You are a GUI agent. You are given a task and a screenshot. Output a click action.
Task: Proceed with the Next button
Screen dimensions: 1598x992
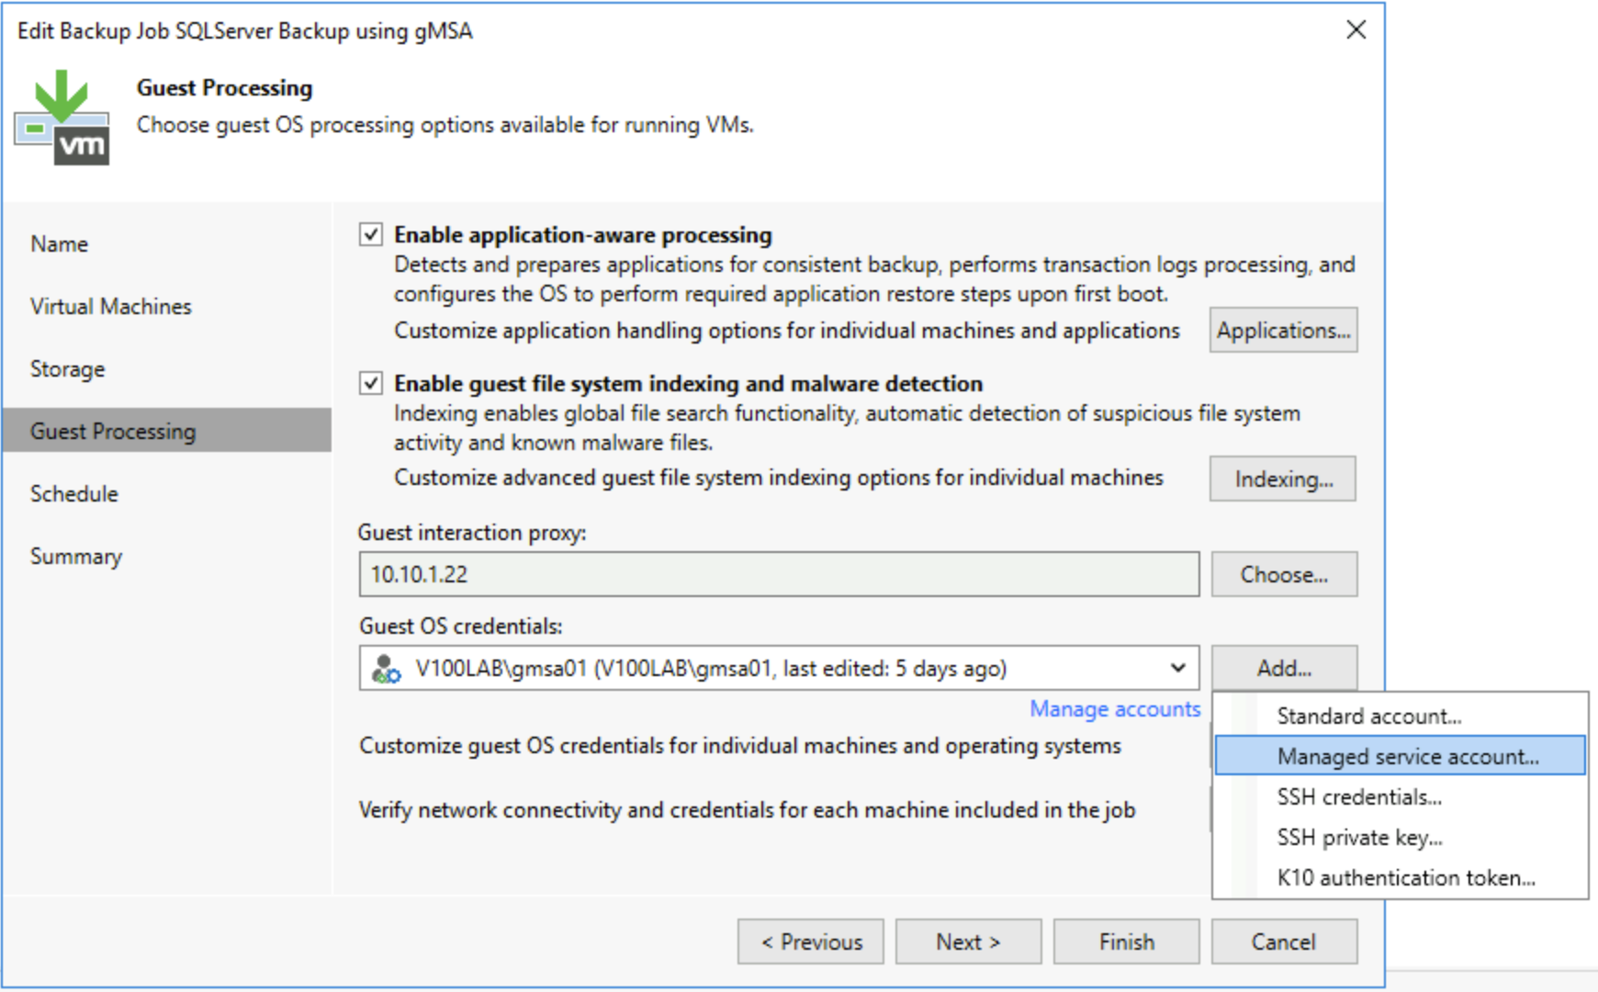(x=969, y=942)
